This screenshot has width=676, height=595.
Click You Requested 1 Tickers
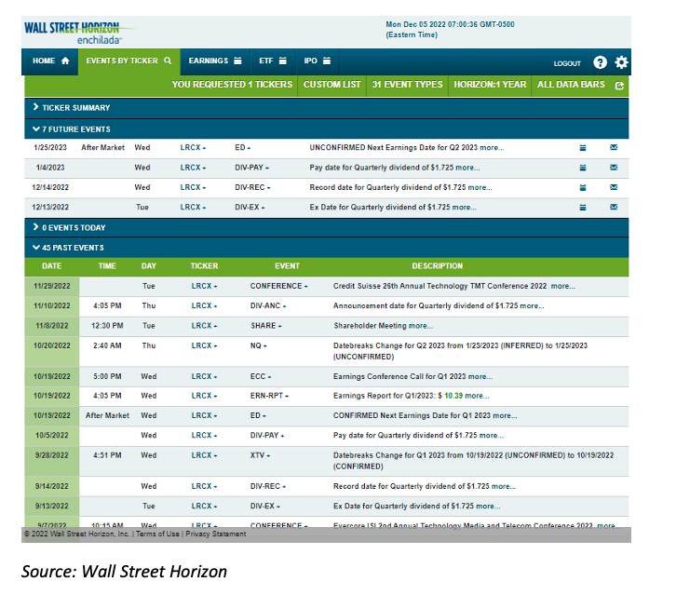tap(232, 85)
